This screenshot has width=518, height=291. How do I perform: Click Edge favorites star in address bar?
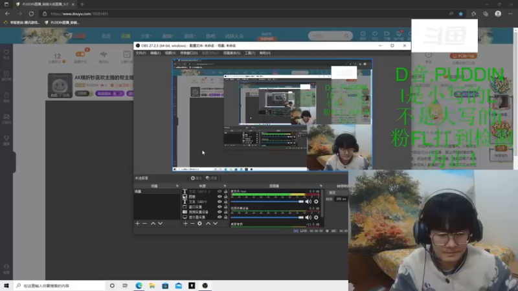pos(461,14)
